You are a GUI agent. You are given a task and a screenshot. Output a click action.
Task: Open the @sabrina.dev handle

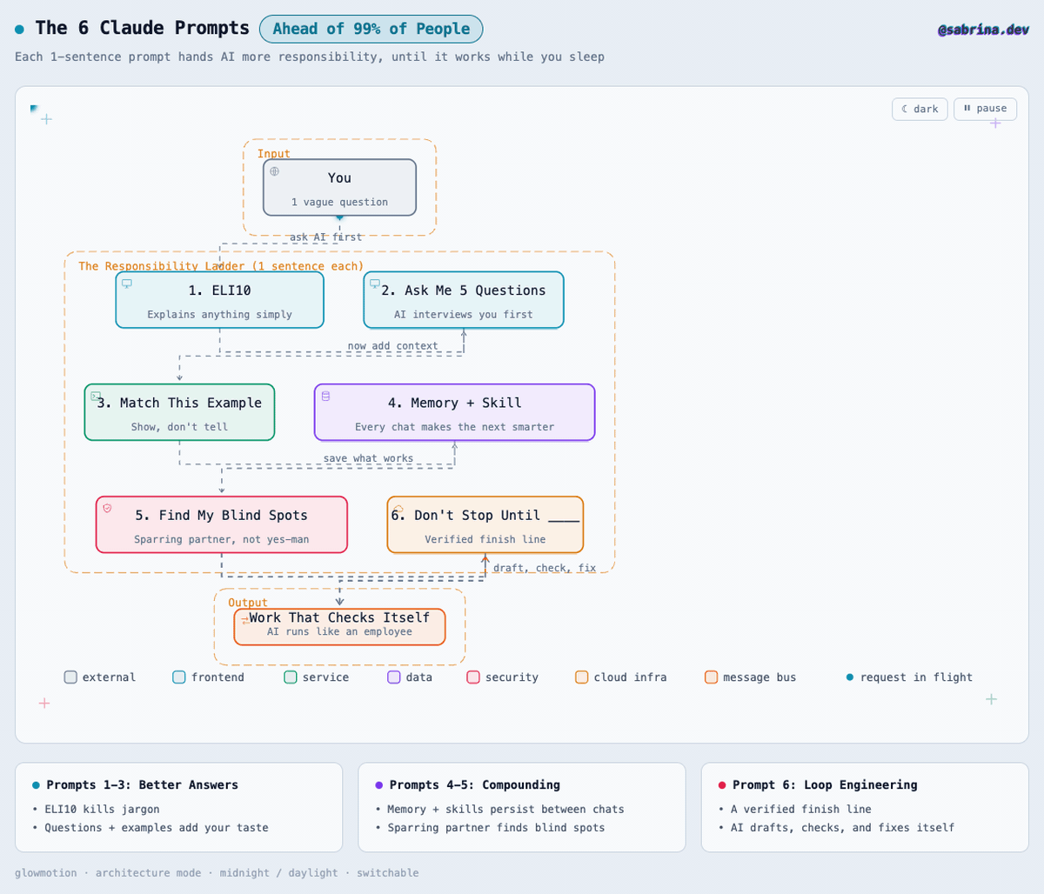point(983,30)
